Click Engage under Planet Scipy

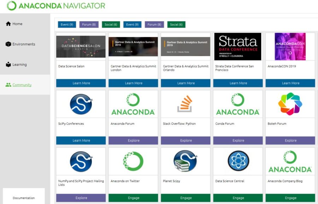pyautogui.click(x=185, y=198)
